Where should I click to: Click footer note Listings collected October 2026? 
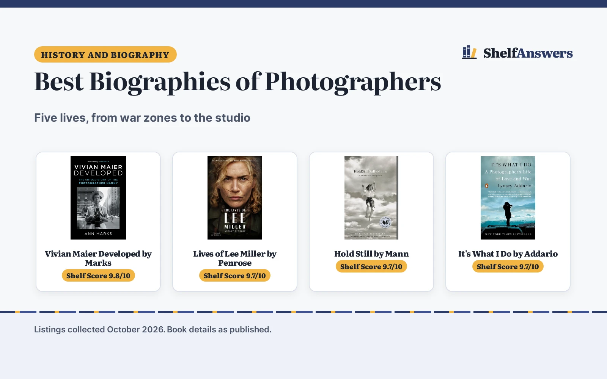153,329
